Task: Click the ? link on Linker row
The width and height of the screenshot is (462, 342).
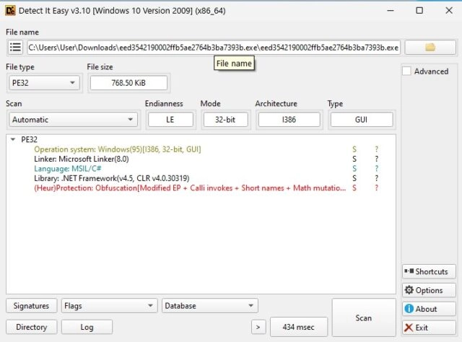Action: pyautogui.click(x=376, y=159)
